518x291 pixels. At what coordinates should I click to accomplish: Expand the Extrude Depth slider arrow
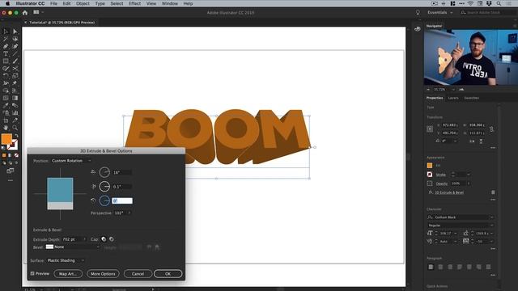pos(84,239)
